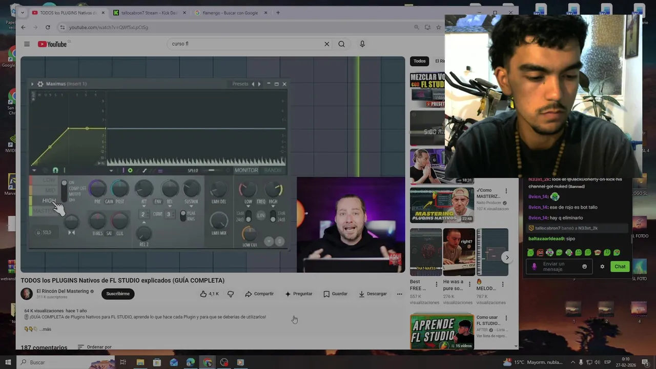656x369 pixels.
Task: Open more actions menu under the video
Action: point(400,294)
